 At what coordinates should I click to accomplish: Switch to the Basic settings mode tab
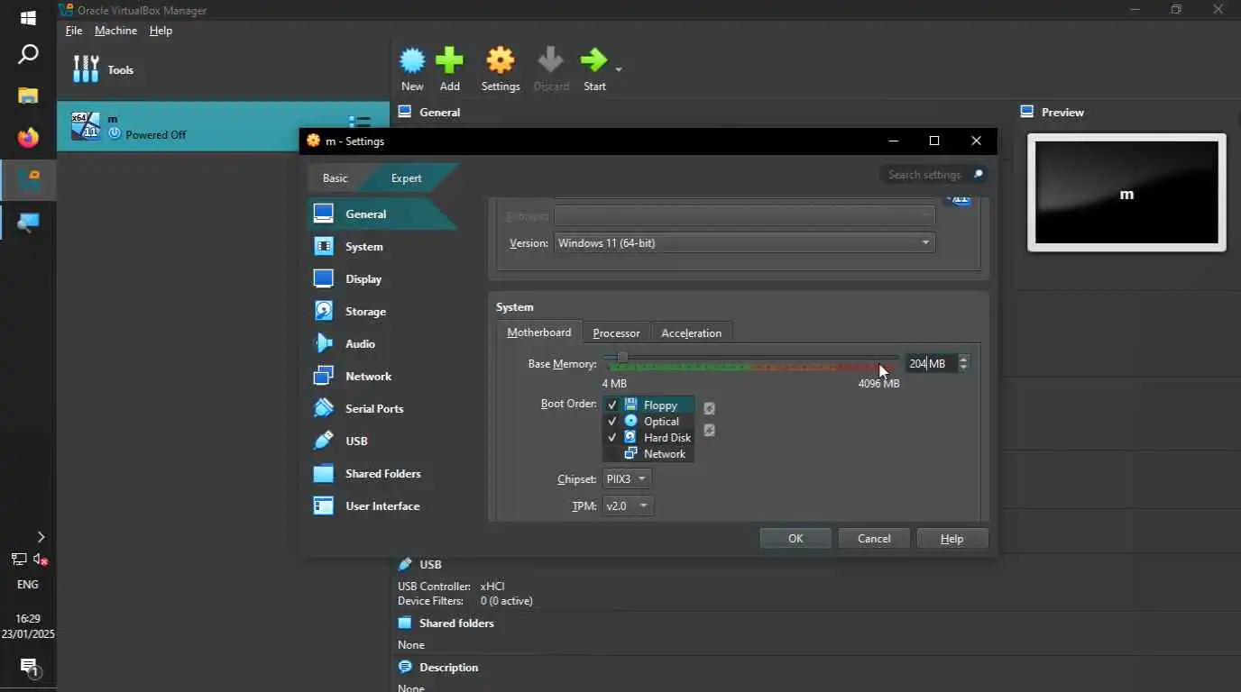[336, 178]
